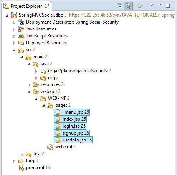Toggle Link with Editor button
Image resolution: width=177 pixels, height=175 pixels.
pyautogui.click(x=128, y=6)
